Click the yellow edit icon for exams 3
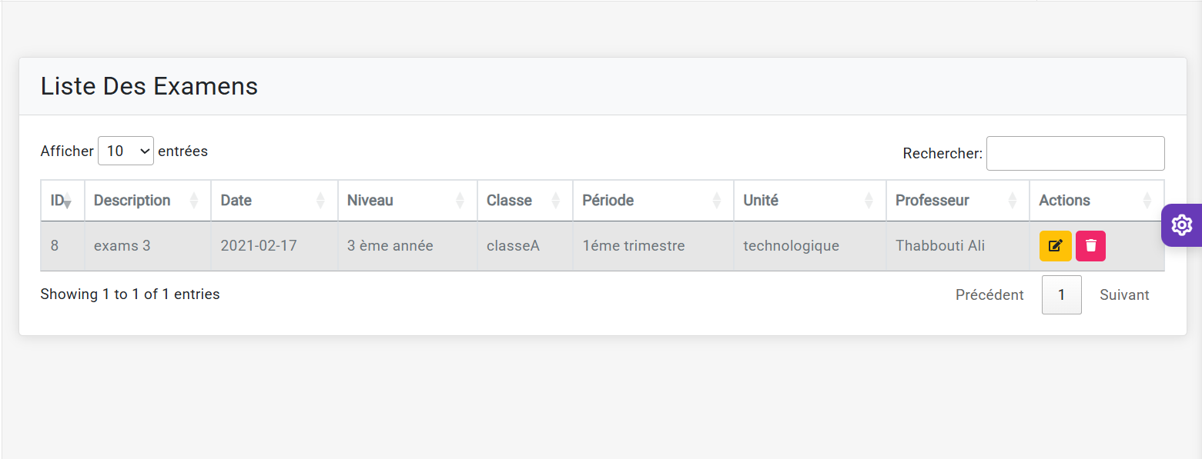Image resolution: width=1202 pixels, height=459 pixels. tap(1055, 246)
